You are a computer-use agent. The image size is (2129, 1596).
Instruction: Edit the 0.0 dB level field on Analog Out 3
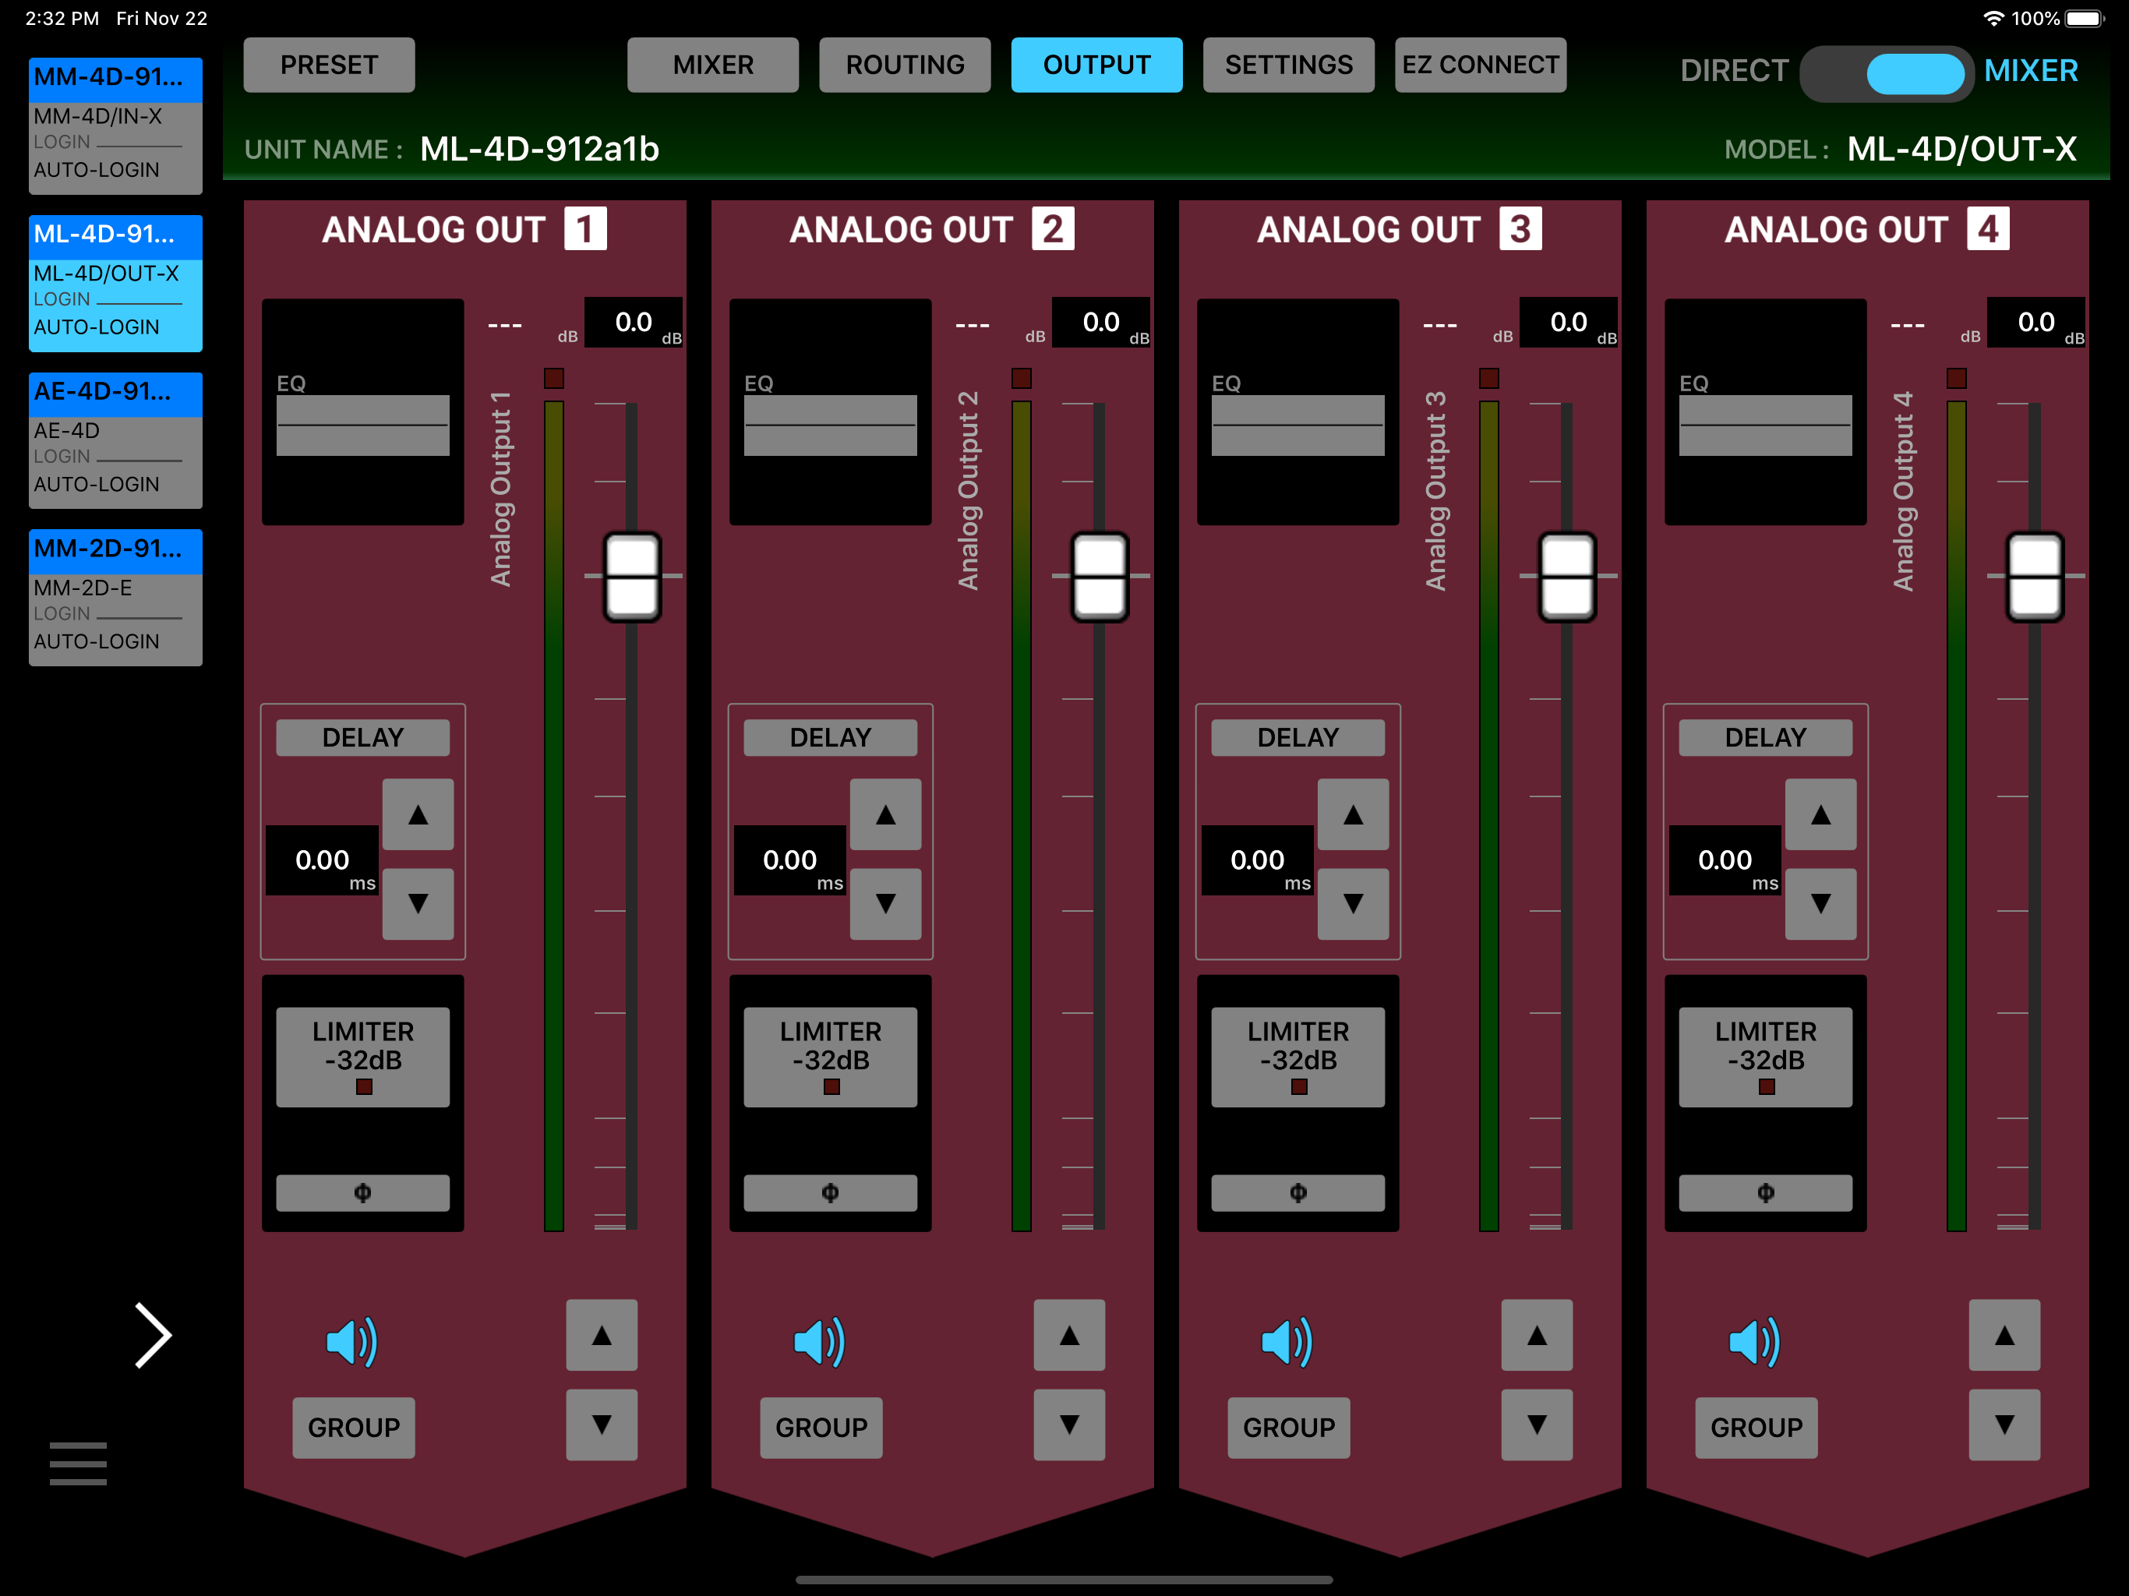pos(1569,323)
